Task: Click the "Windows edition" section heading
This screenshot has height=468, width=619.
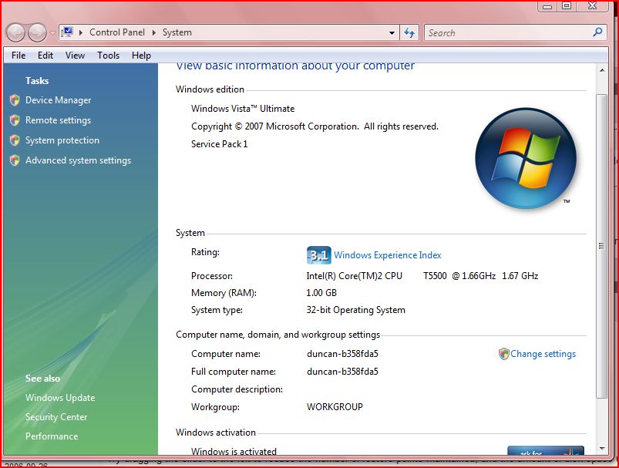Action: click(x=210, y=89)
